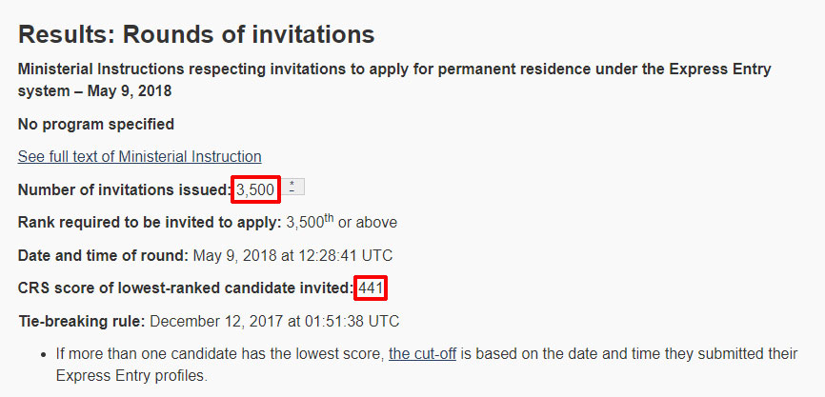Click the asterisk footnote button beside 3,500
This screenshot has width=825, height=397.
292,188
